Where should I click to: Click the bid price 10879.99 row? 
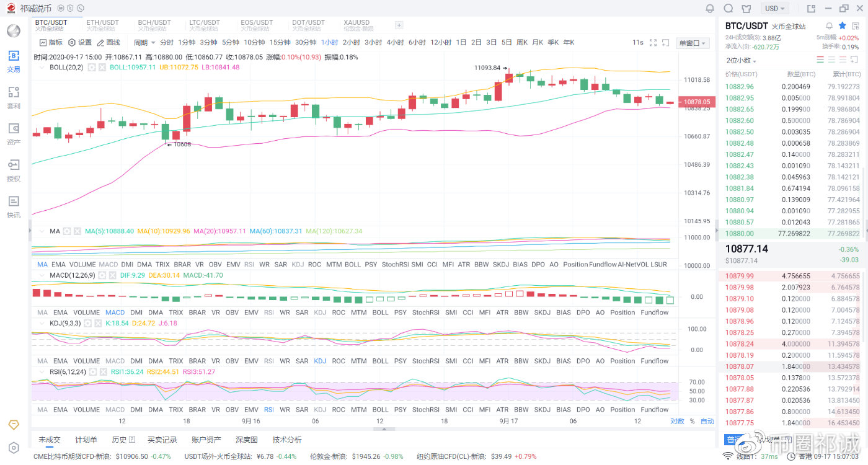(x=792, y=276)
